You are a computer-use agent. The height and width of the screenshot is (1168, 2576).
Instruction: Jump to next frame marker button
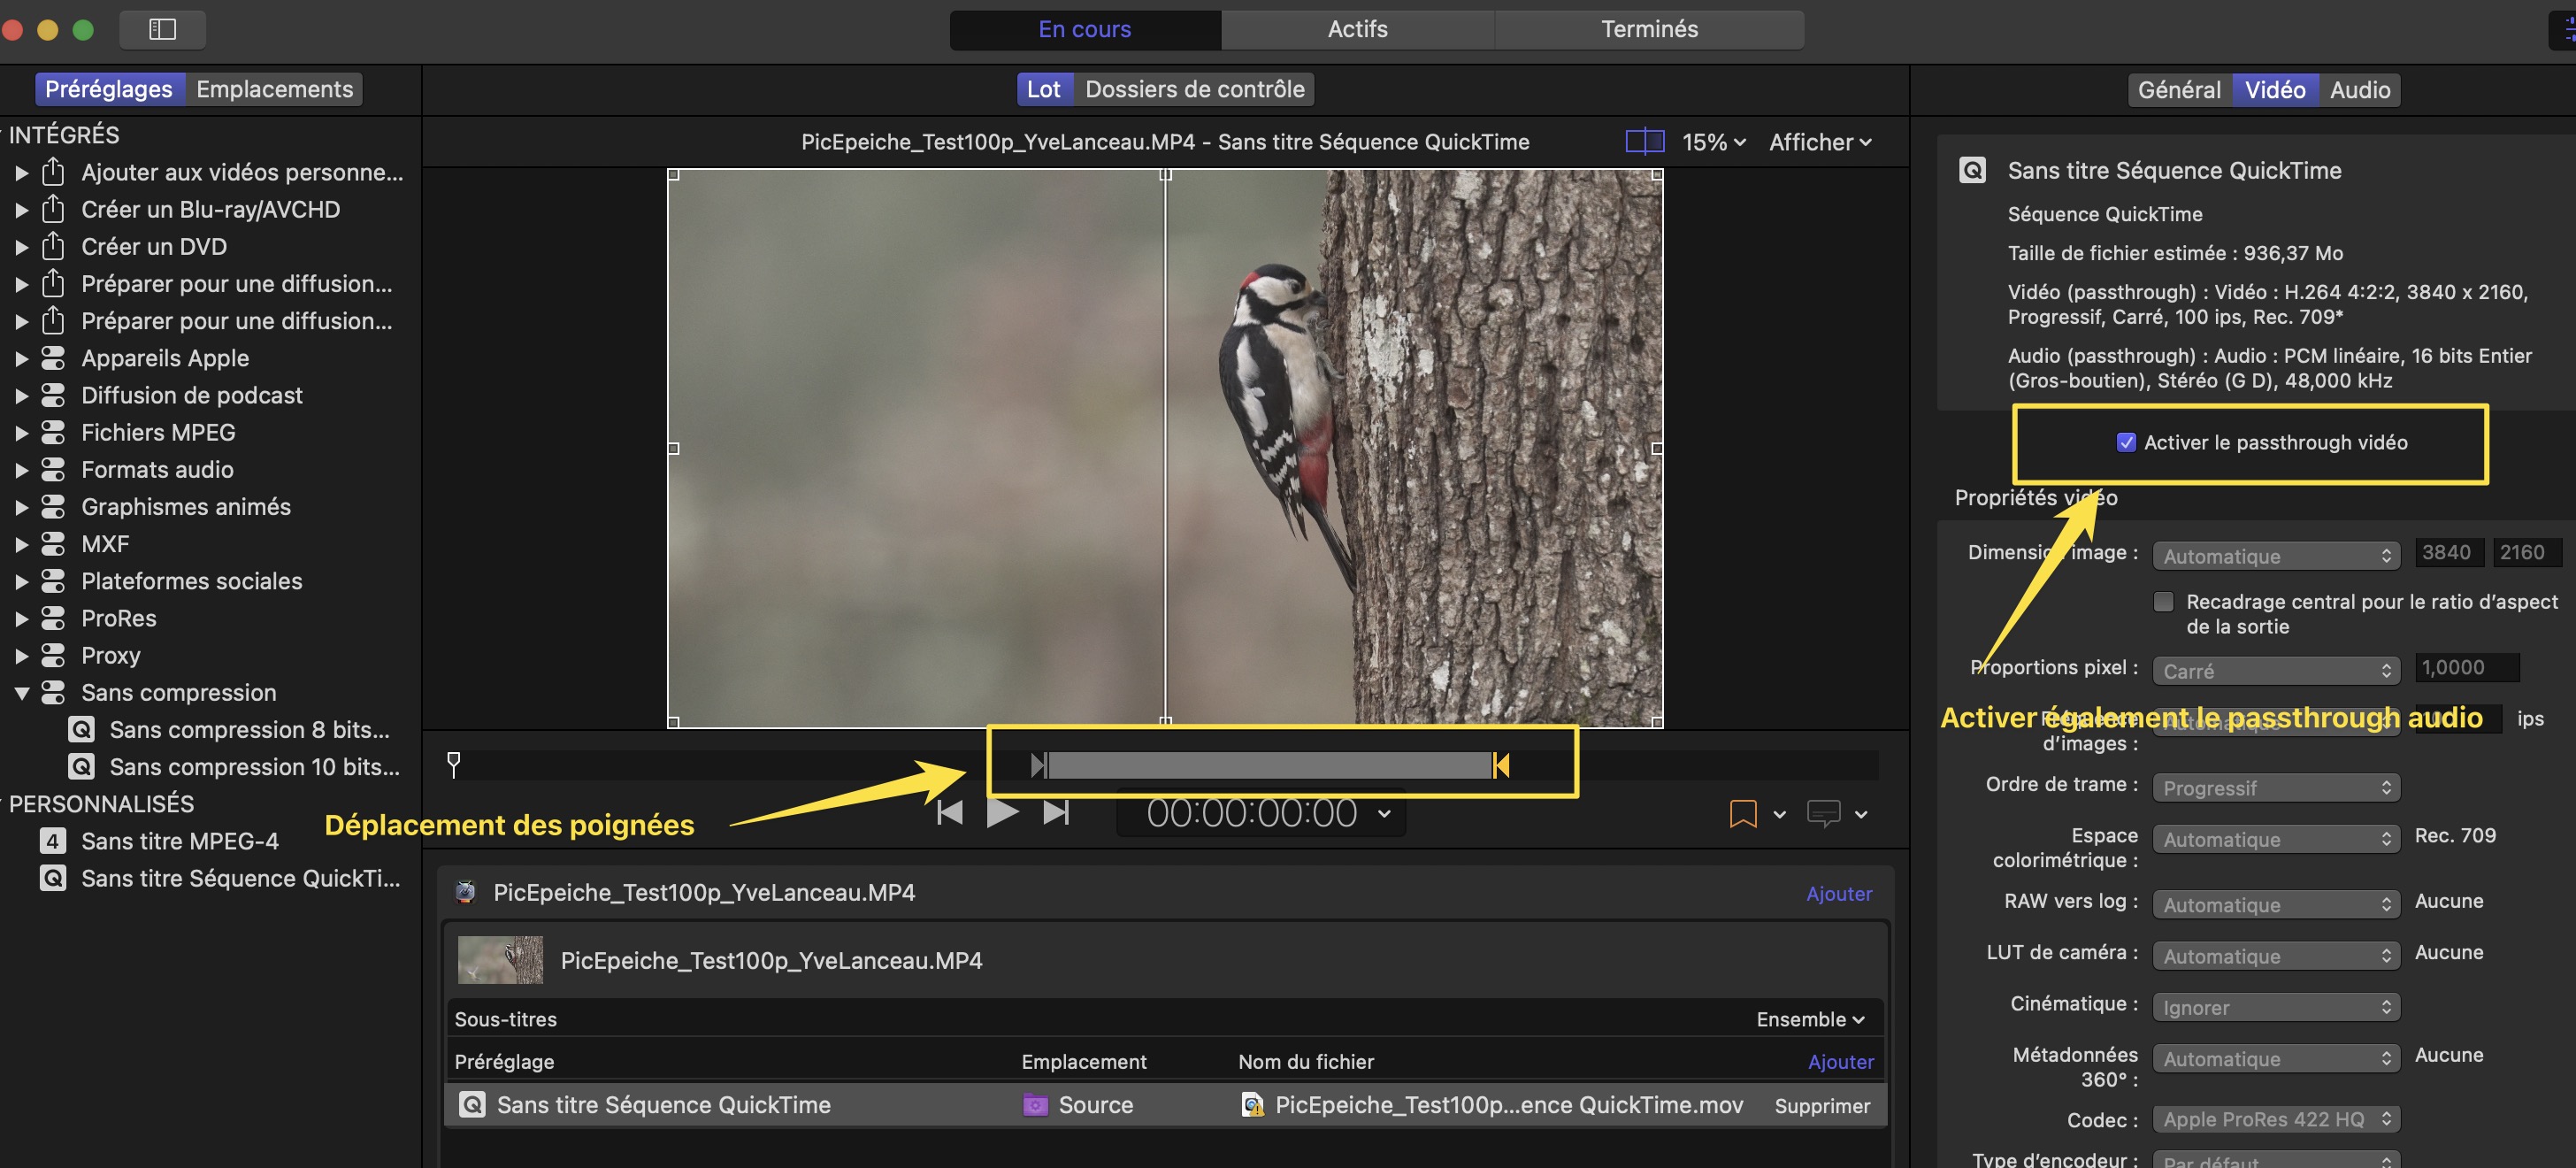(x=1056, y=813)
